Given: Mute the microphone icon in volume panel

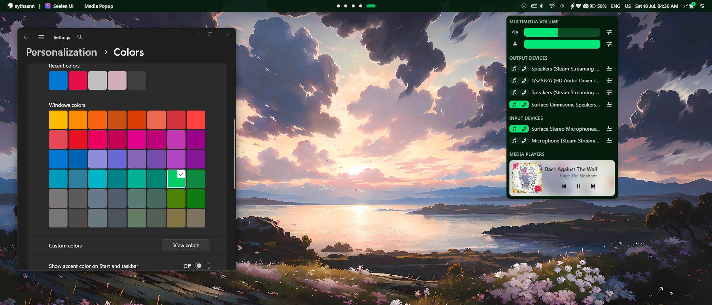Looking at the screenshot, I should point(515,44).
